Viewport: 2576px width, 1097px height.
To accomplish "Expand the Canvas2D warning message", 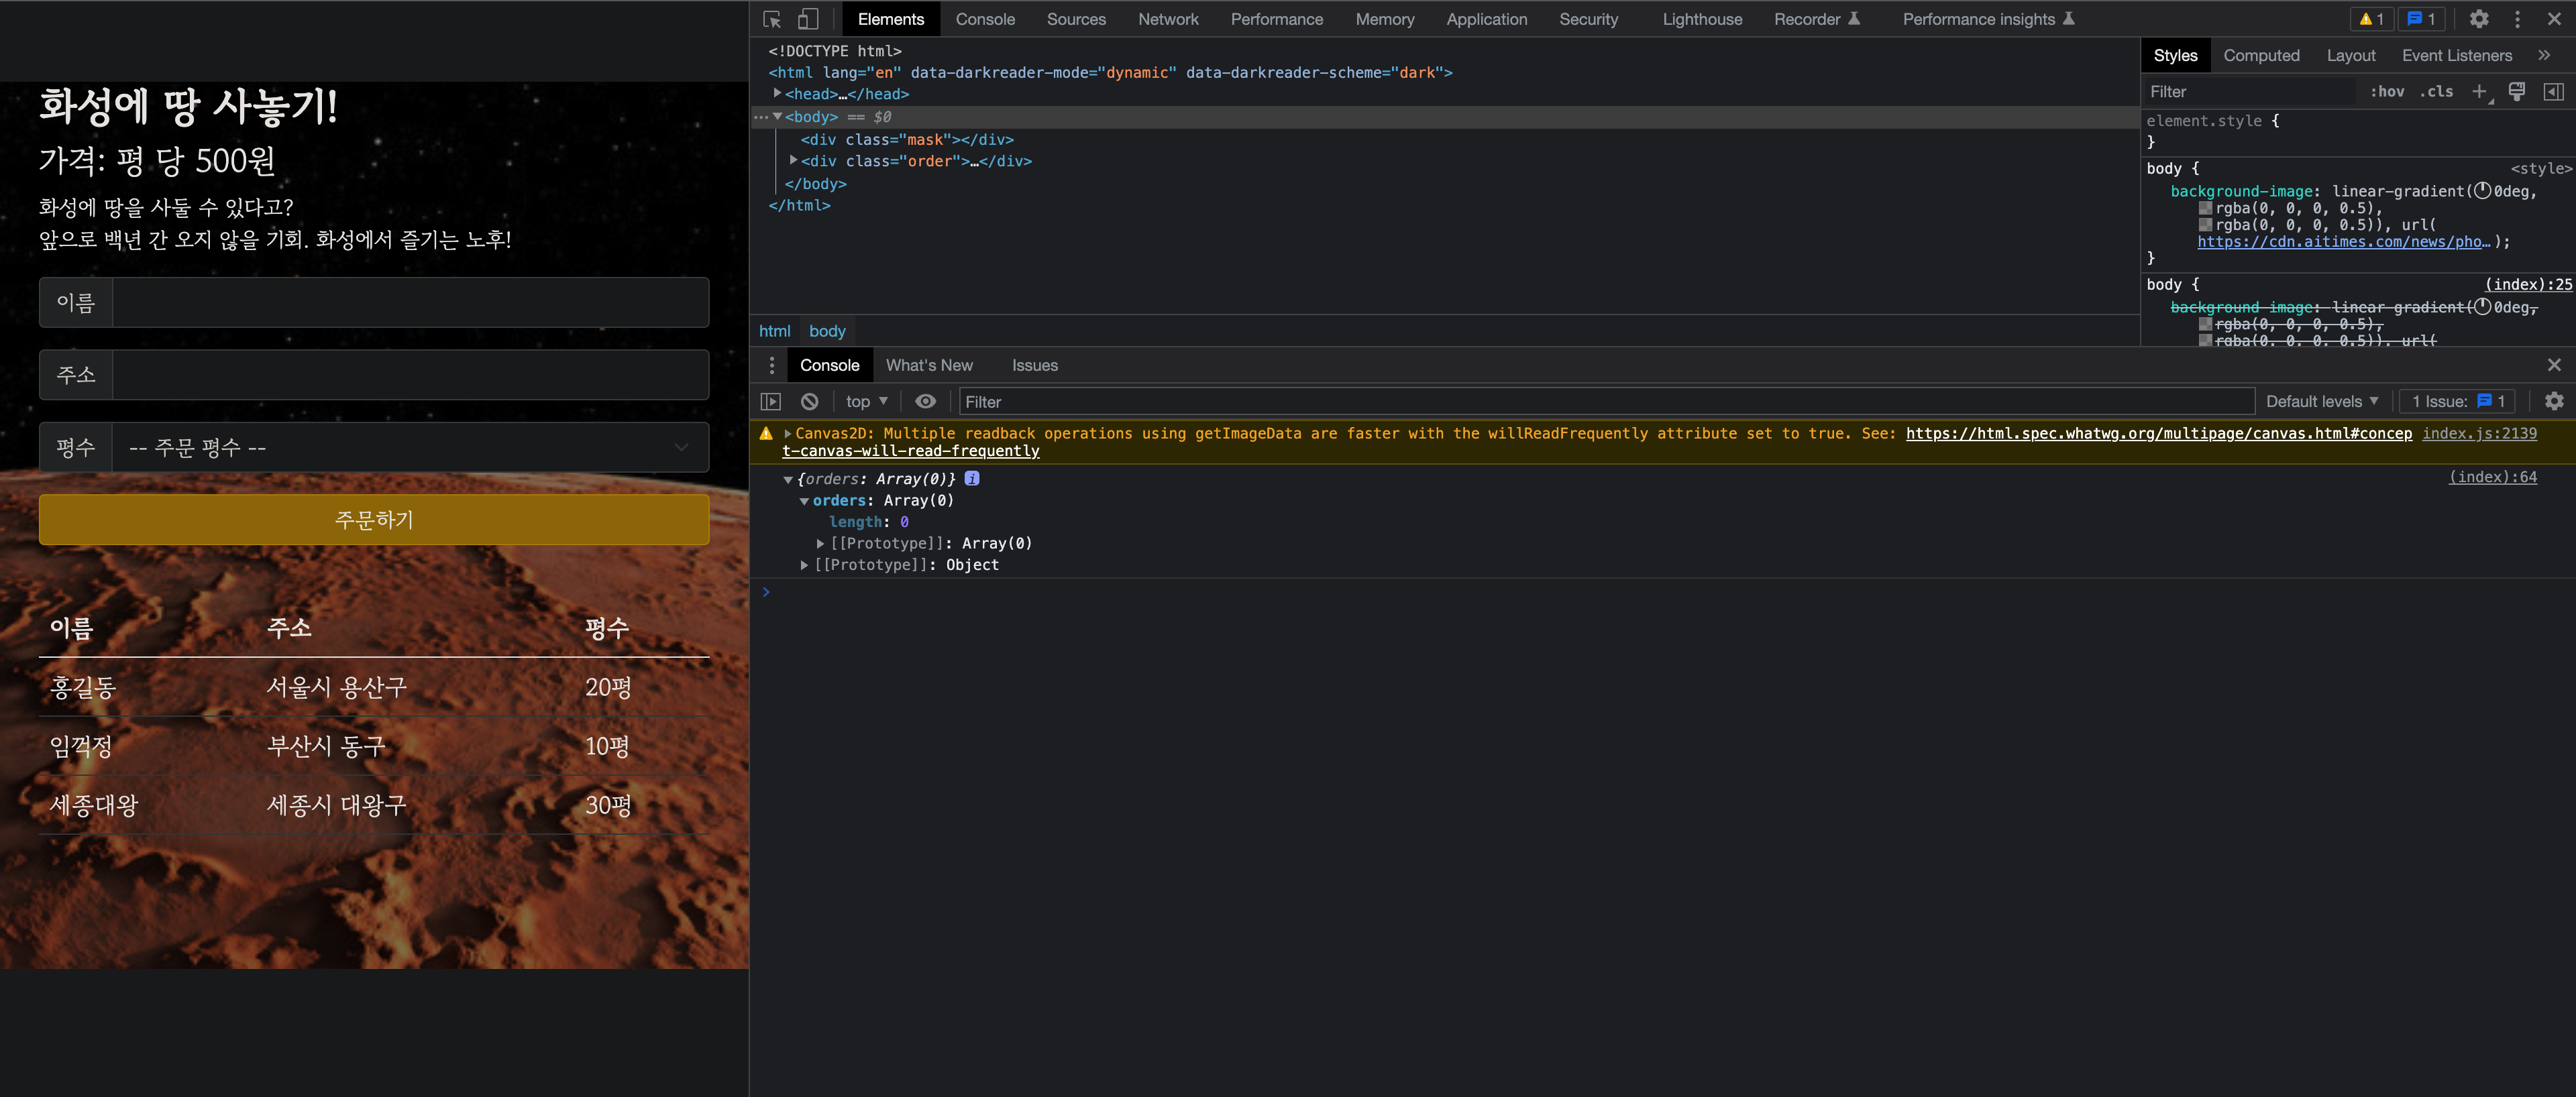I will point(788,434).
